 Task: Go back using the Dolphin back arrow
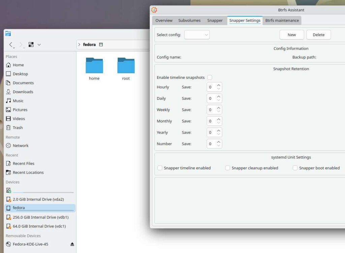click(11, 44)
